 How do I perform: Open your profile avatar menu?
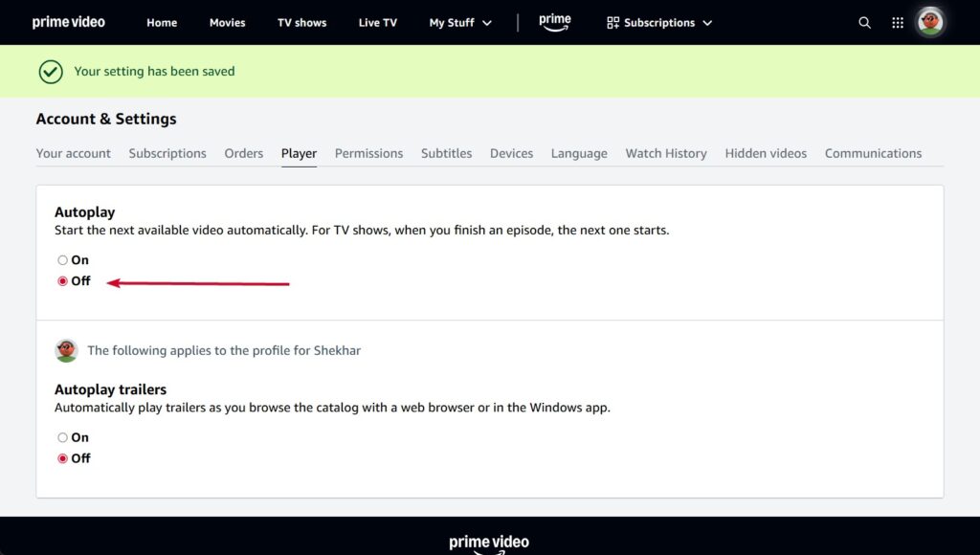click(929, 22)
